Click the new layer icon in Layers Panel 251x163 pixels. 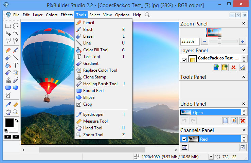(225, 68)
